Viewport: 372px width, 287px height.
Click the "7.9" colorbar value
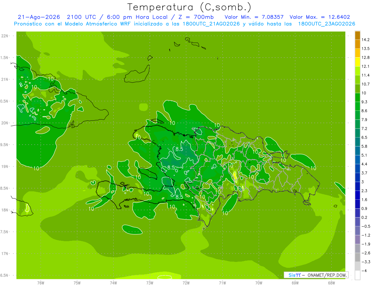[364, 120]
